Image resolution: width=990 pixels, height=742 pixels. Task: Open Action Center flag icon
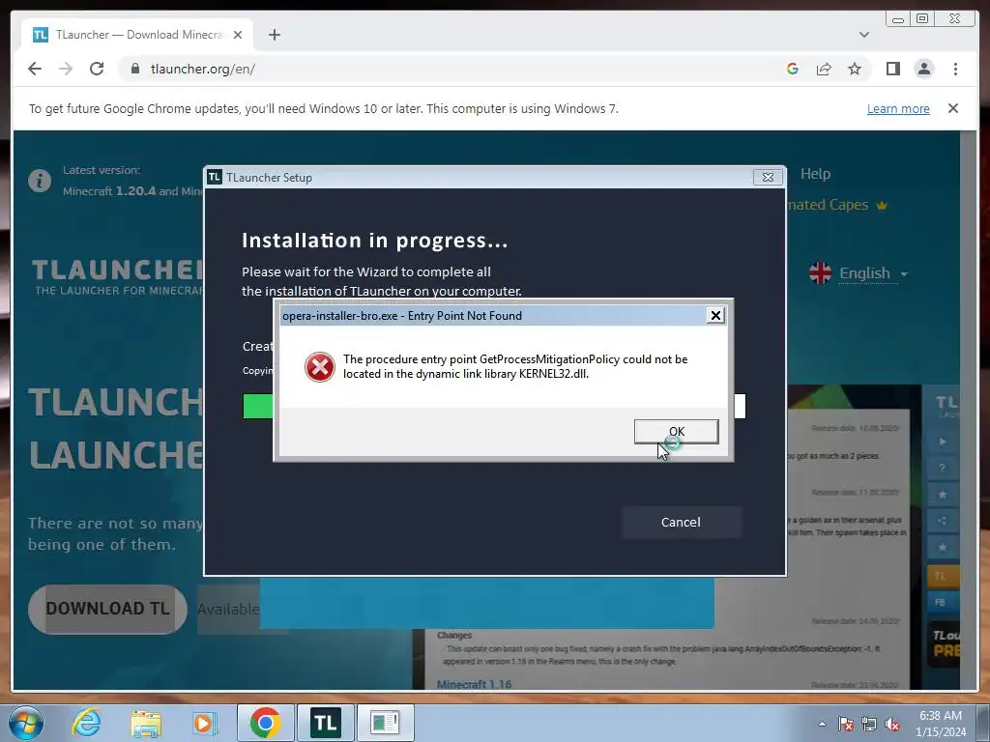845,724
